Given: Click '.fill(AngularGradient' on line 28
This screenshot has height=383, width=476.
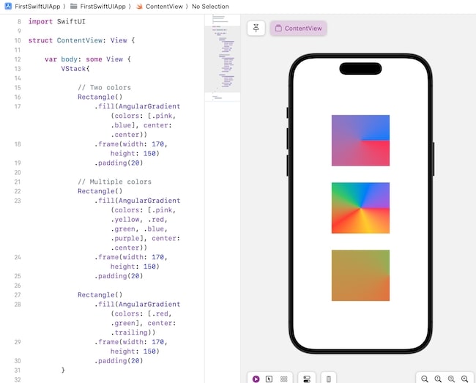Looking at the screenshot, I should tap(137, 304).
